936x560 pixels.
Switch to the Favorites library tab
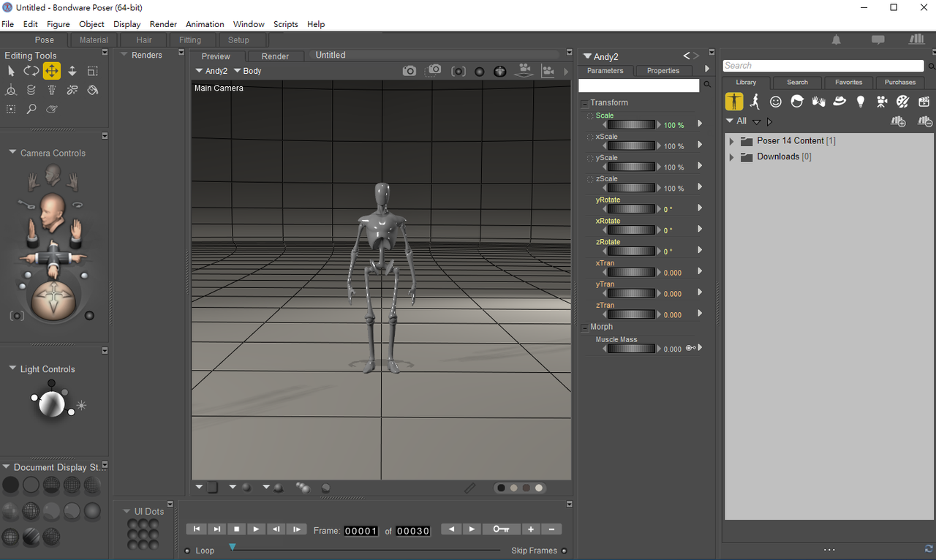pyautogui.click(x=849, y=82)
